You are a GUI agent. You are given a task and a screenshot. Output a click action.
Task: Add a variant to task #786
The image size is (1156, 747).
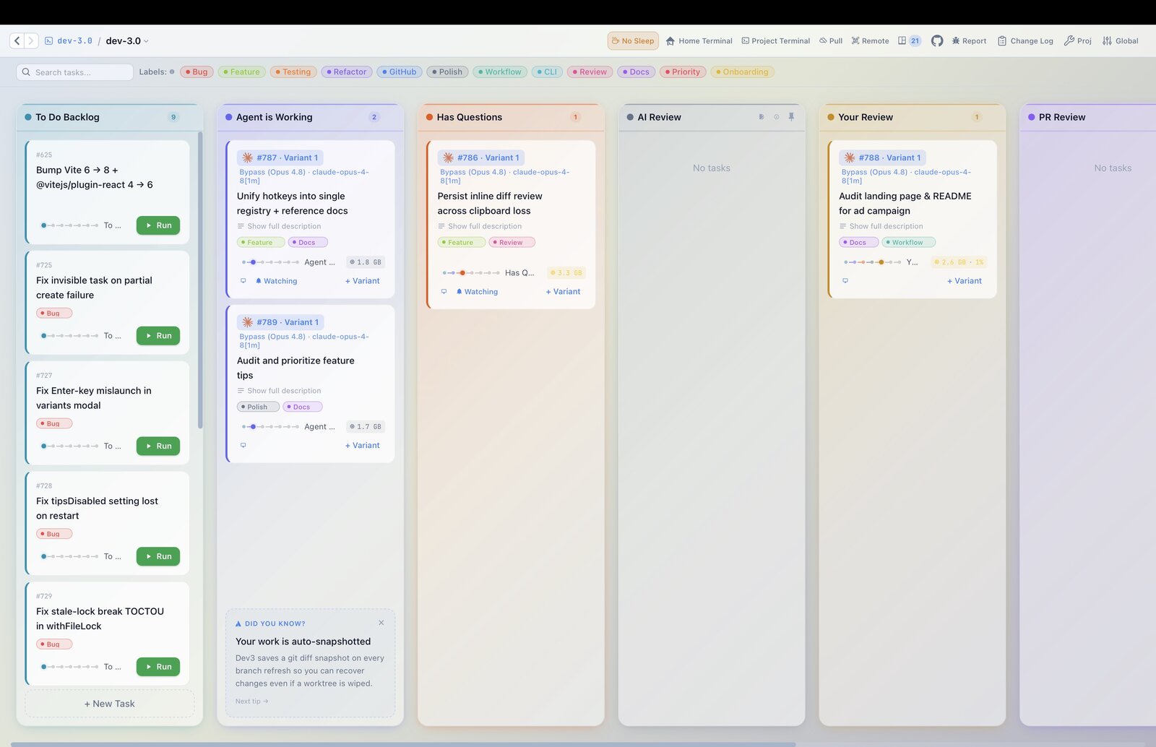(x=563, y=292)
